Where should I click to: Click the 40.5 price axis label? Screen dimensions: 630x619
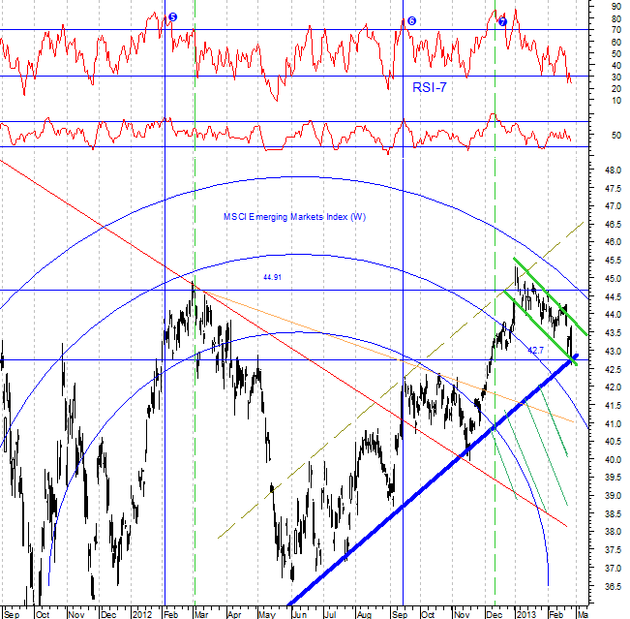tap(613, 442)
